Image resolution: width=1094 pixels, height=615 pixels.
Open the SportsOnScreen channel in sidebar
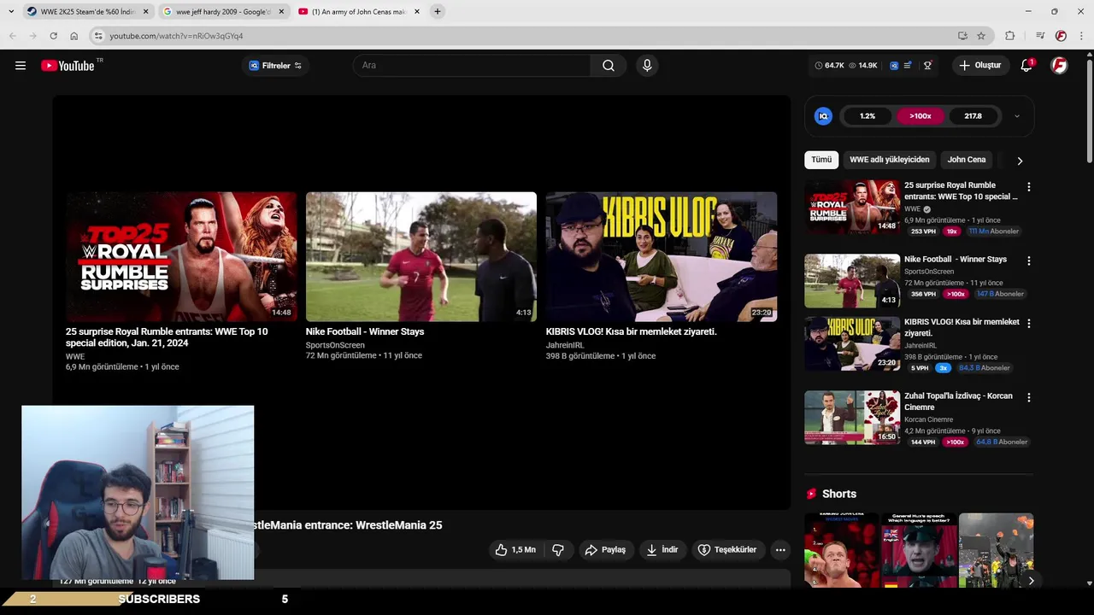tap(929, 272)
